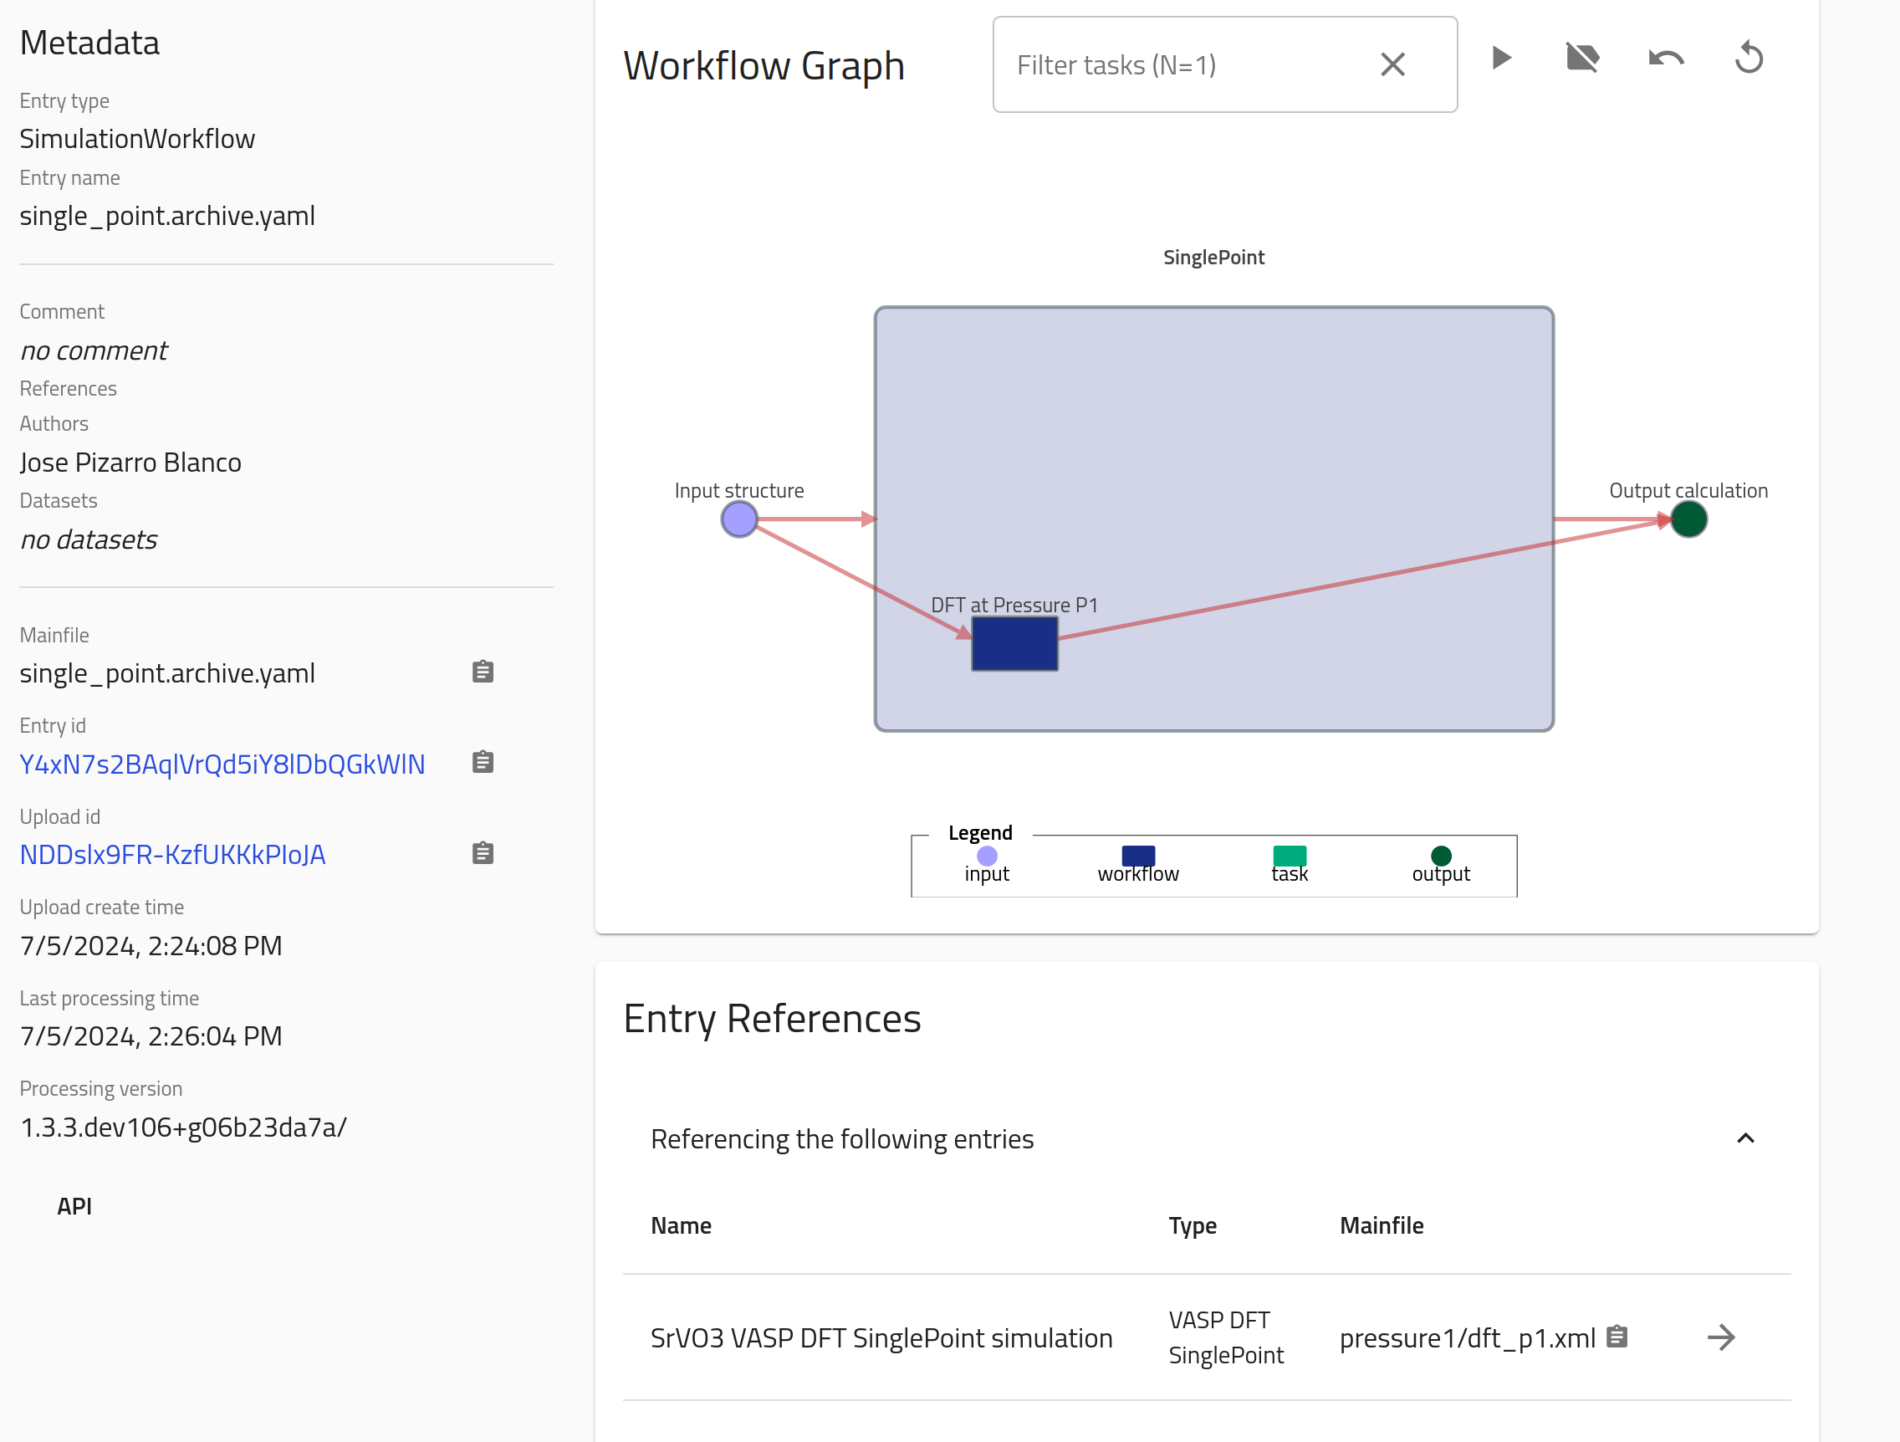Copy the Entry id to clipboard
The width and height of the screenshot is (1900, 1442).
[482, 762]
